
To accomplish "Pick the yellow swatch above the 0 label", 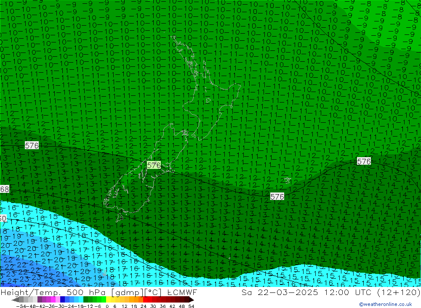I will click(x=109, y=300).
